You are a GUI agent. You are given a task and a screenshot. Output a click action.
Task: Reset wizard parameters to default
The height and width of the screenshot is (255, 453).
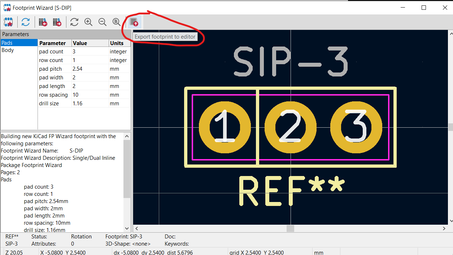click(26, 22)
